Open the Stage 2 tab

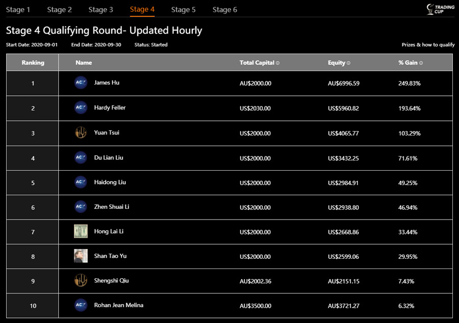[59, 10]
